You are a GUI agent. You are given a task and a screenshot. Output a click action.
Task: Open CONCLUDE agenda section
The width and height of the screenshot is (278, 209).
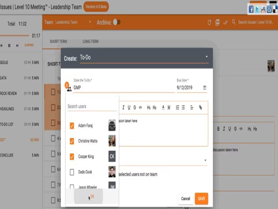click(x=19, y=155)
